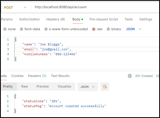Select the Raw response view
Image resolution: width=160 pixels, height=118 pixels.
click(24, 86)
